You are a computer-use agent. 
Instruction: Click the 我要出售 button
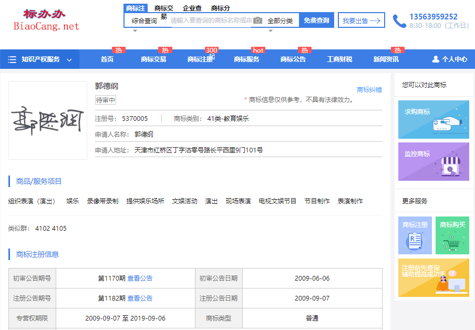pos(362,20)
